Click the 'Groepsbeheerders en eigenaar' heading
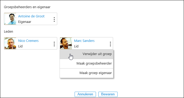Screen dimensions: 184x98 pos(27,7)
